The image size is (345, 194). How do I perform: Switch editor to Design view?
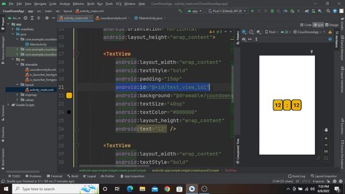tap(332, 25)
